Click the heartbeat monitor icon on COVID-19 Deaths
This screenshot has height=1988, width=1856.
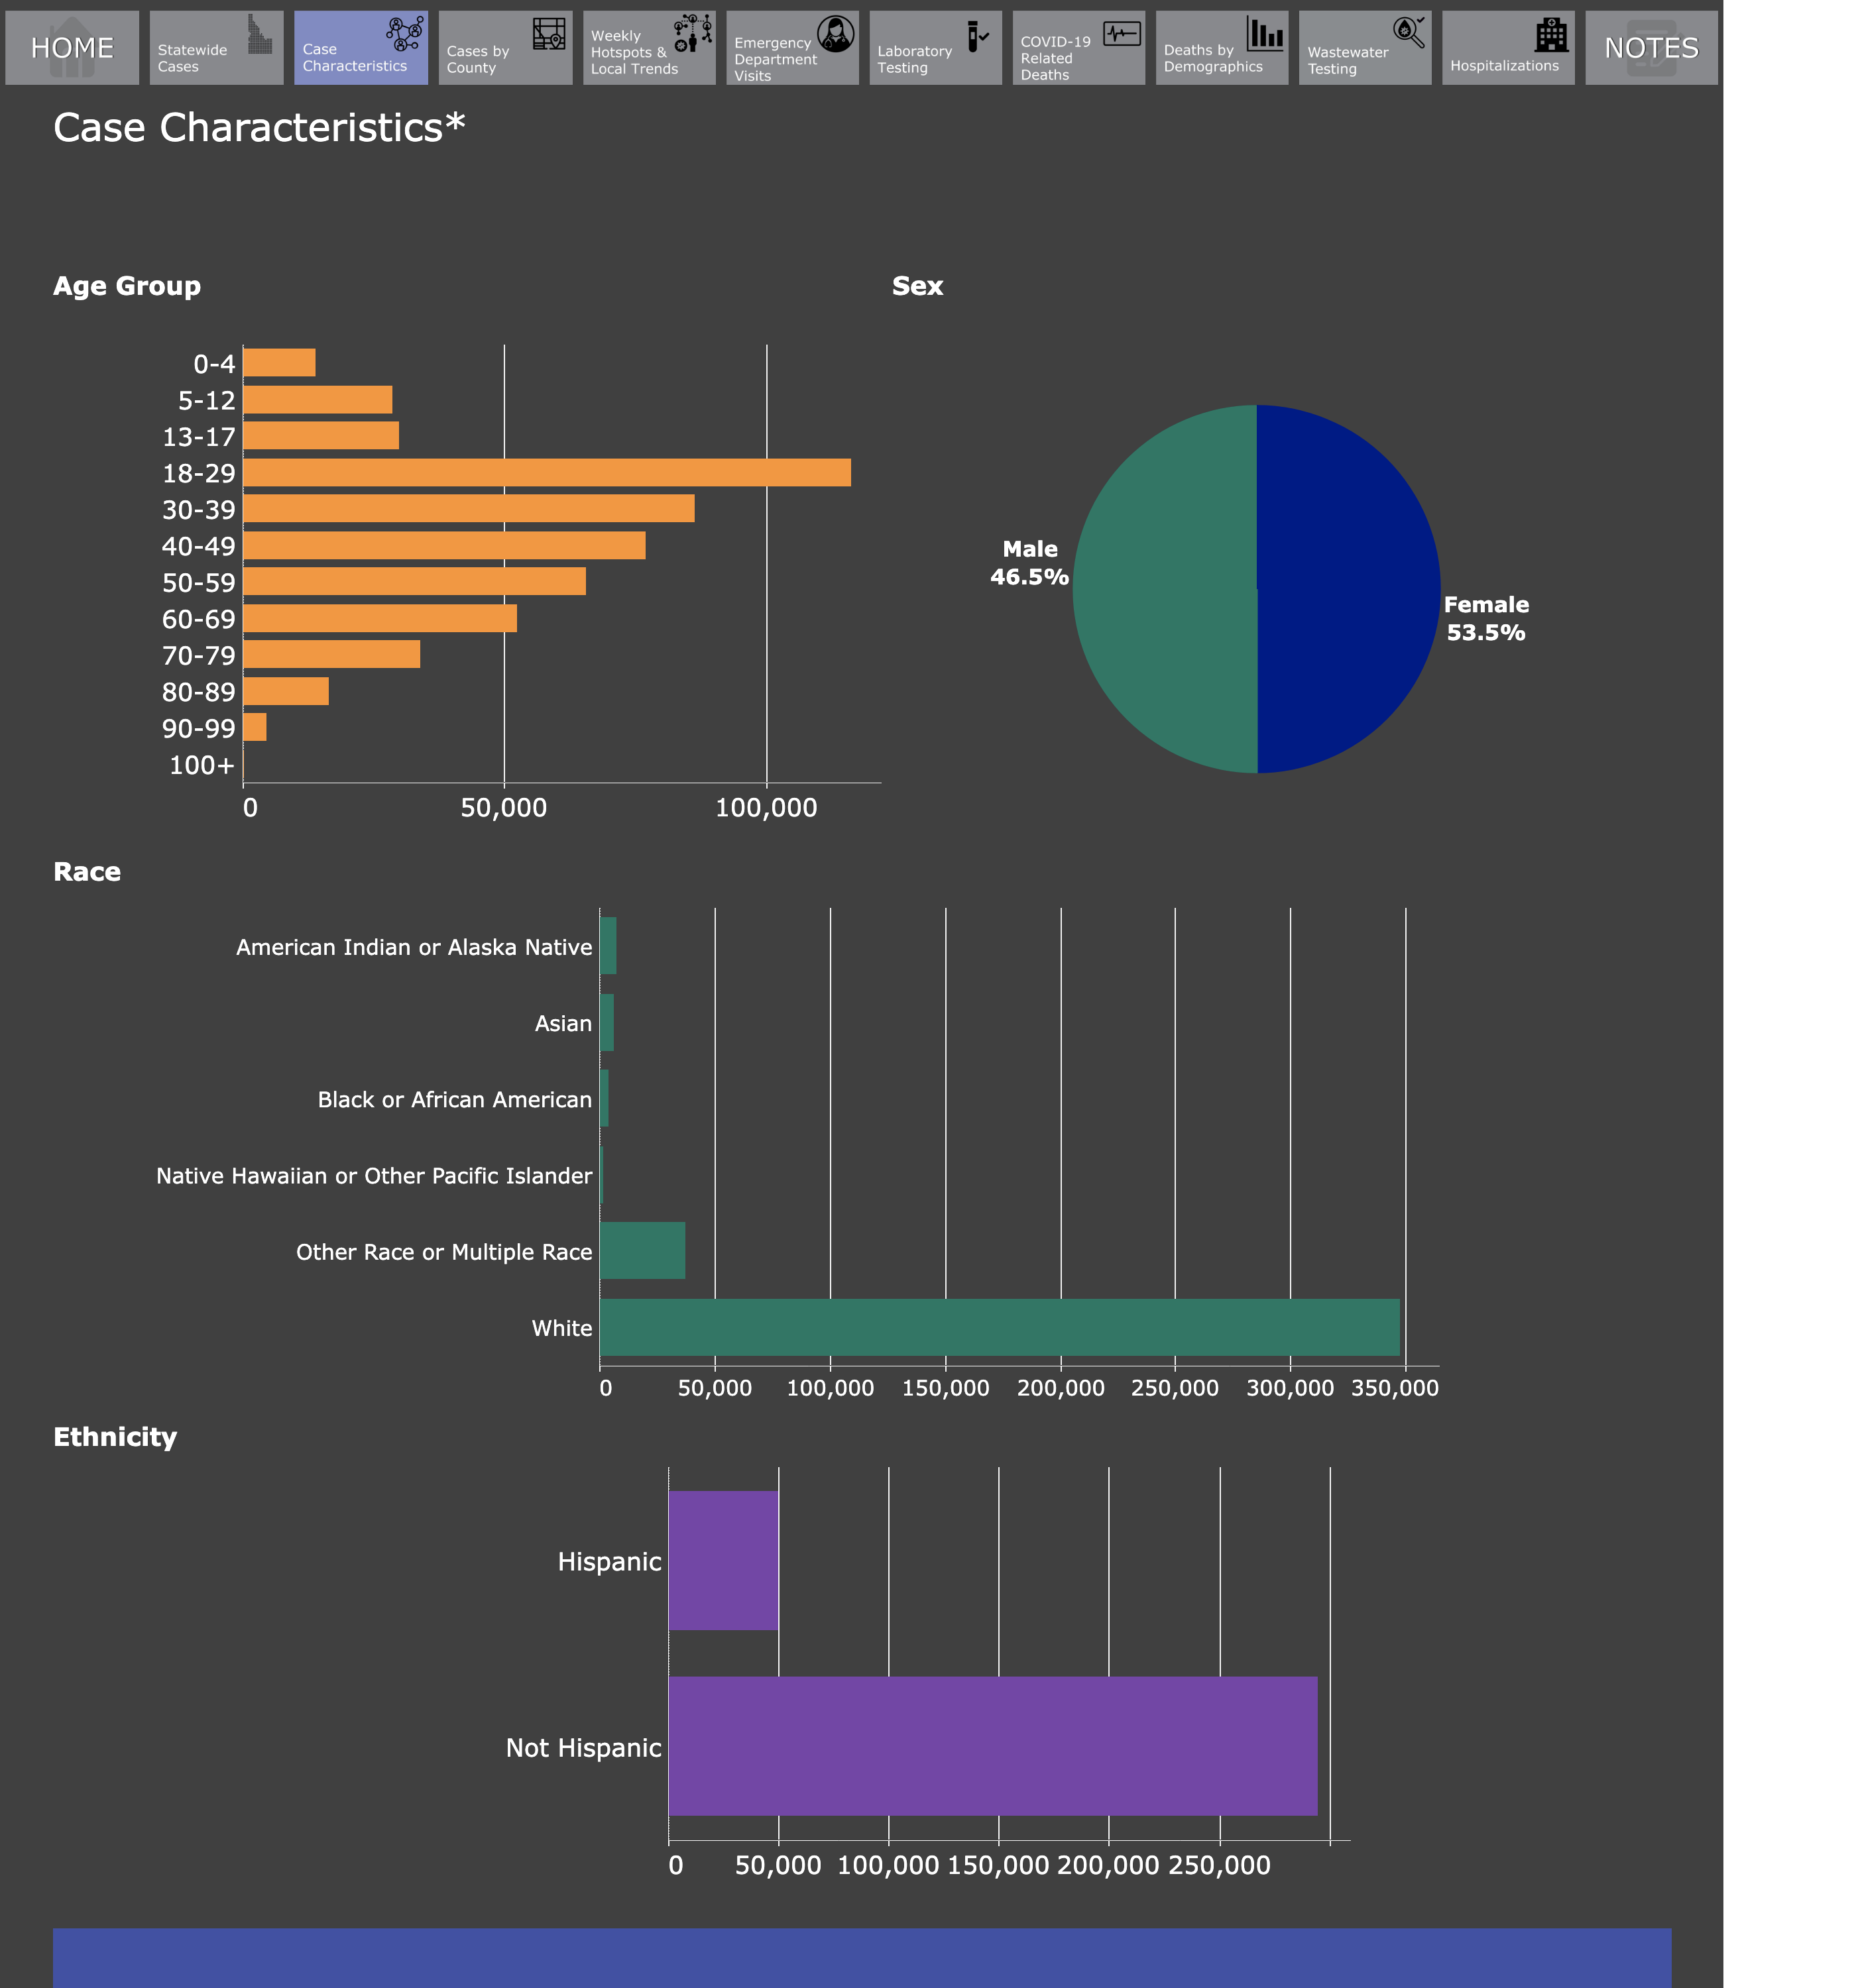tap(1122, 34)
